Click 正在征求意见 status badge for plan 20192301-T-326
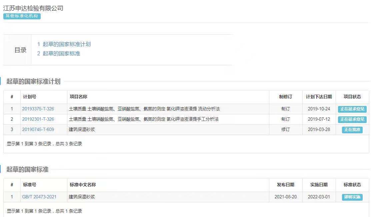This screenshot has height=217, width=371. point(352,120)
